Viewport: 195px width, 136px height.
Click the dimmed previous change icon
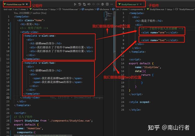[93, 4]
